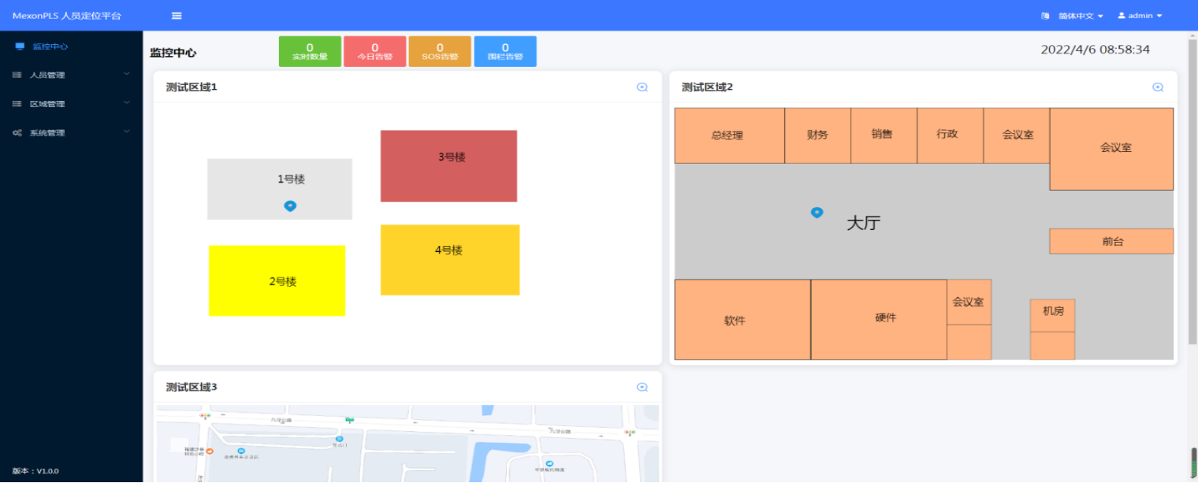
Task: Select the red 3号楼 building block
Action: 448,166
